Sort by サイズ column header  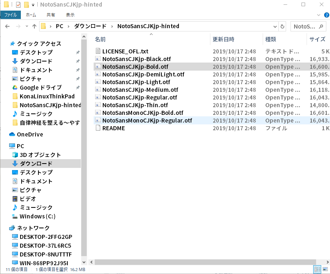pyautogui.click(x=317, y=40)
